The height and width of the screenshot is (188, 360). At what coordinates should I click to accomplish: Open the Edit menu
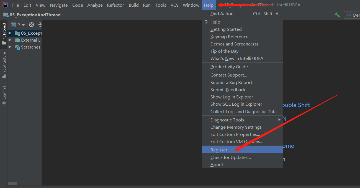click(x=27, y=5)
